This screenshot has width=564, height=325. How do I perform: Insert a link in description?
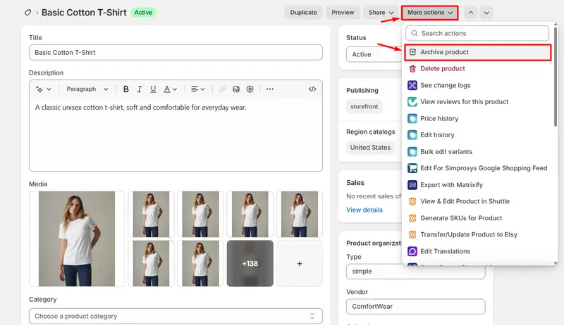point(222,89)
